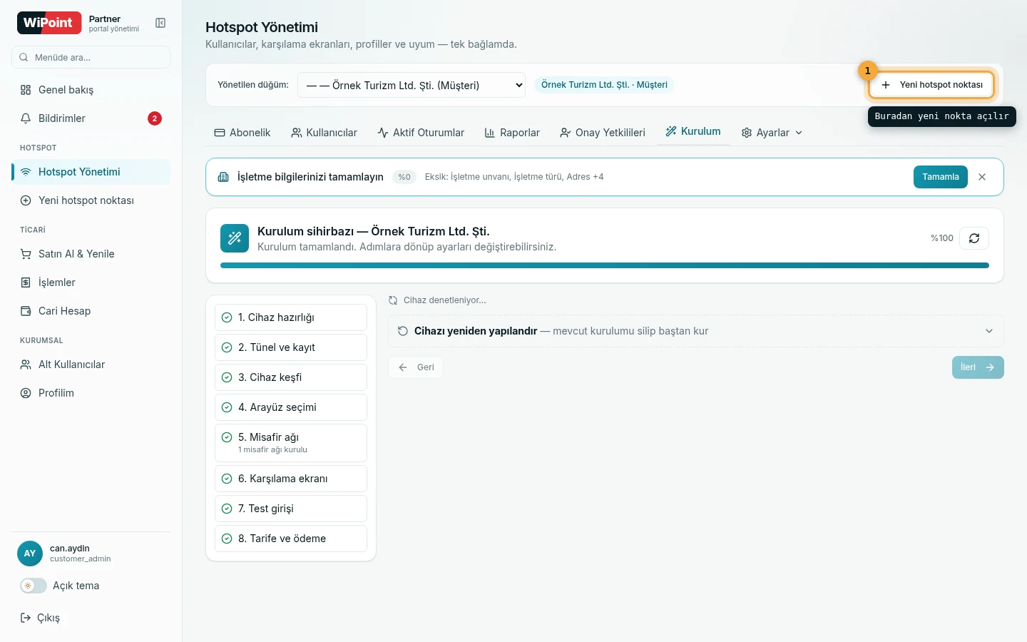The height and width of the screenshot is (642, 1027).
Task: Click the magic wand wizard icon
Action: tap(235, 238)
